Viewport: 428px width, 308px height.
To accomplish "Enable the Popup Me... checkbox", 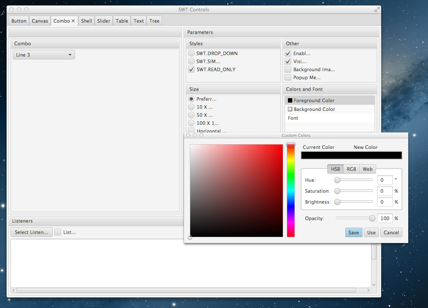I will coord(288,77).
